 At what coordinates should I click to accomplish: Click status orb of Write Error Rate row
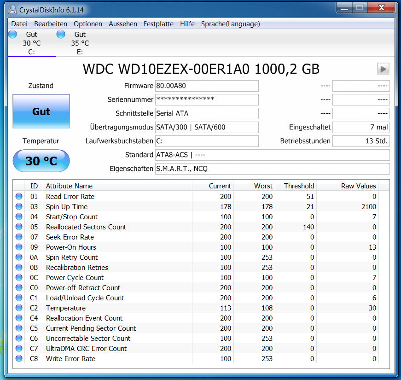(19, 358)
